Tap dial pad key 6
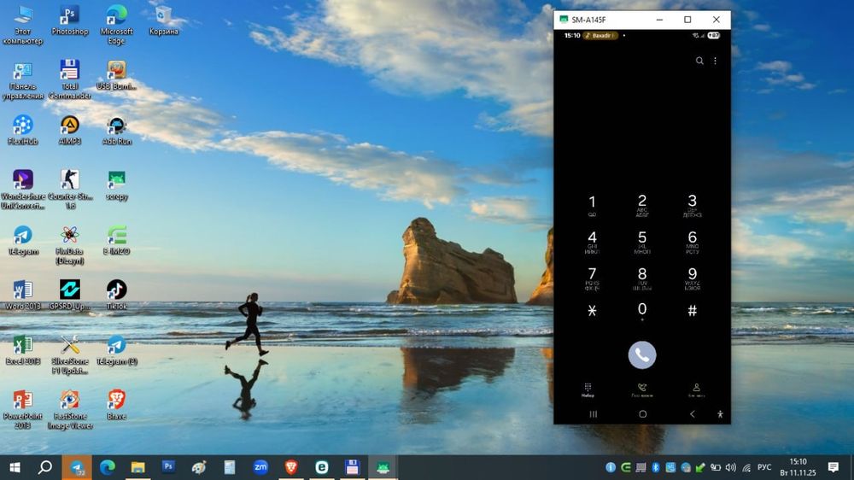 pos(693,242)
